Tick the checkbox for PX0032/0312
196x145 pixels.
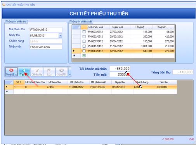(x=84, y=36)
